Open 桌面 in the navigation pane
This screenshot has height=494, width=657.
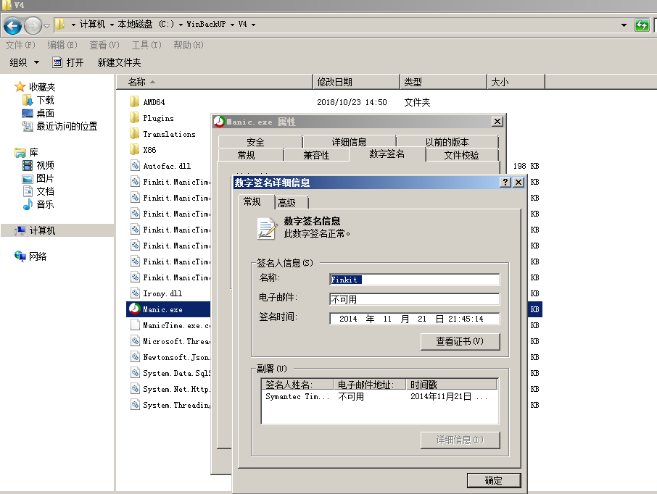click(45, 113)
